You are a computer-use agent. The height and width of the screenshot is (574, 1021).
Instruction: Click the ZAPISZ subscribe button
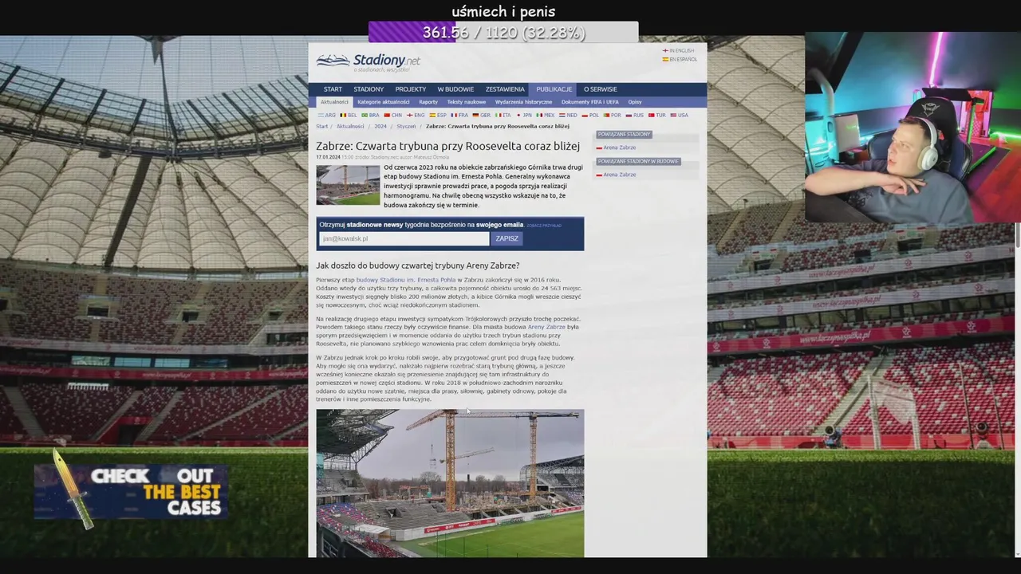point(507,238)
